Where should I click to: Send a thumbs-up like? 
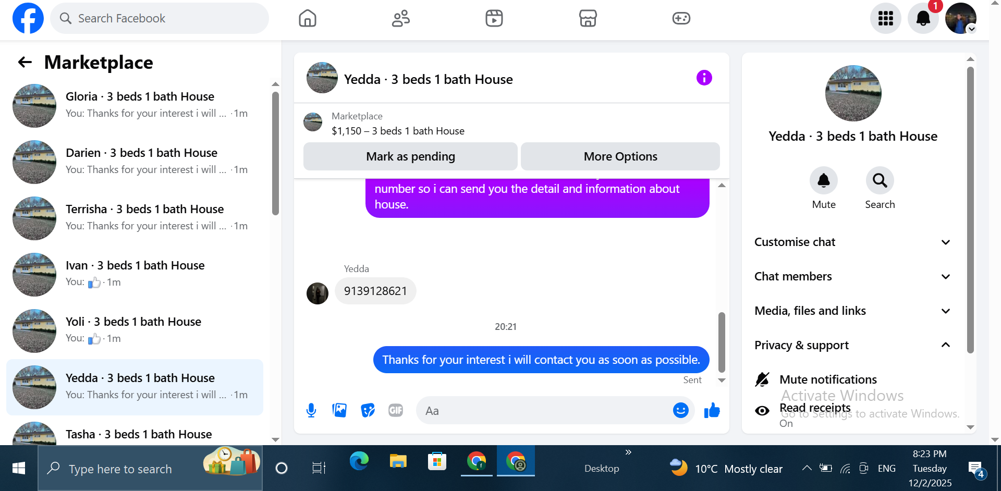(x=712, y=411)
